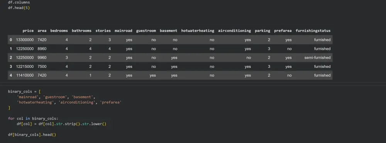Click airconditioning 'no' in row 2
The height and width of the screenshot is (143, 386).
tap(249, 58)
